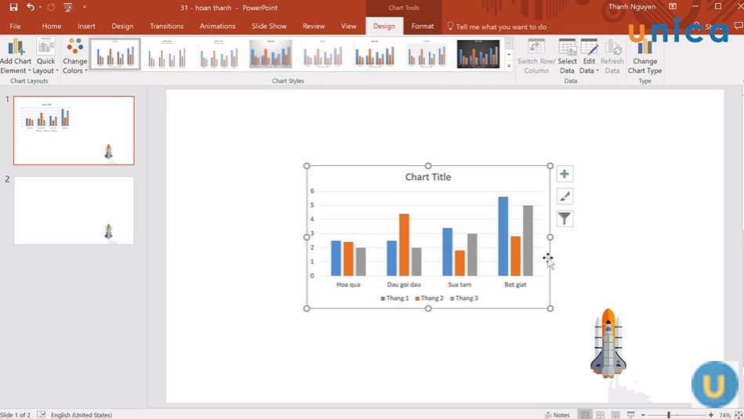744x419 pixels.
Task: Open Change Colors palette
Action: [75, 56]
